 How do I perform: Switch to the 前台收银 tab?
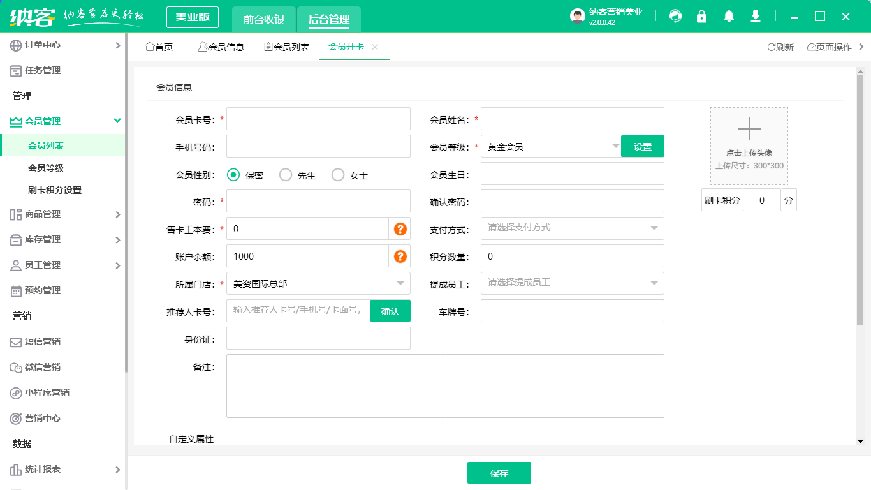[x=264, y=19]
